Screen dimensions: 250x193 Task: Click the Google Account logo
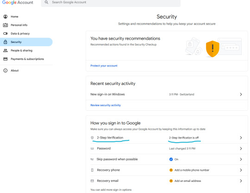pyautogui.click(x=18, y=2)
